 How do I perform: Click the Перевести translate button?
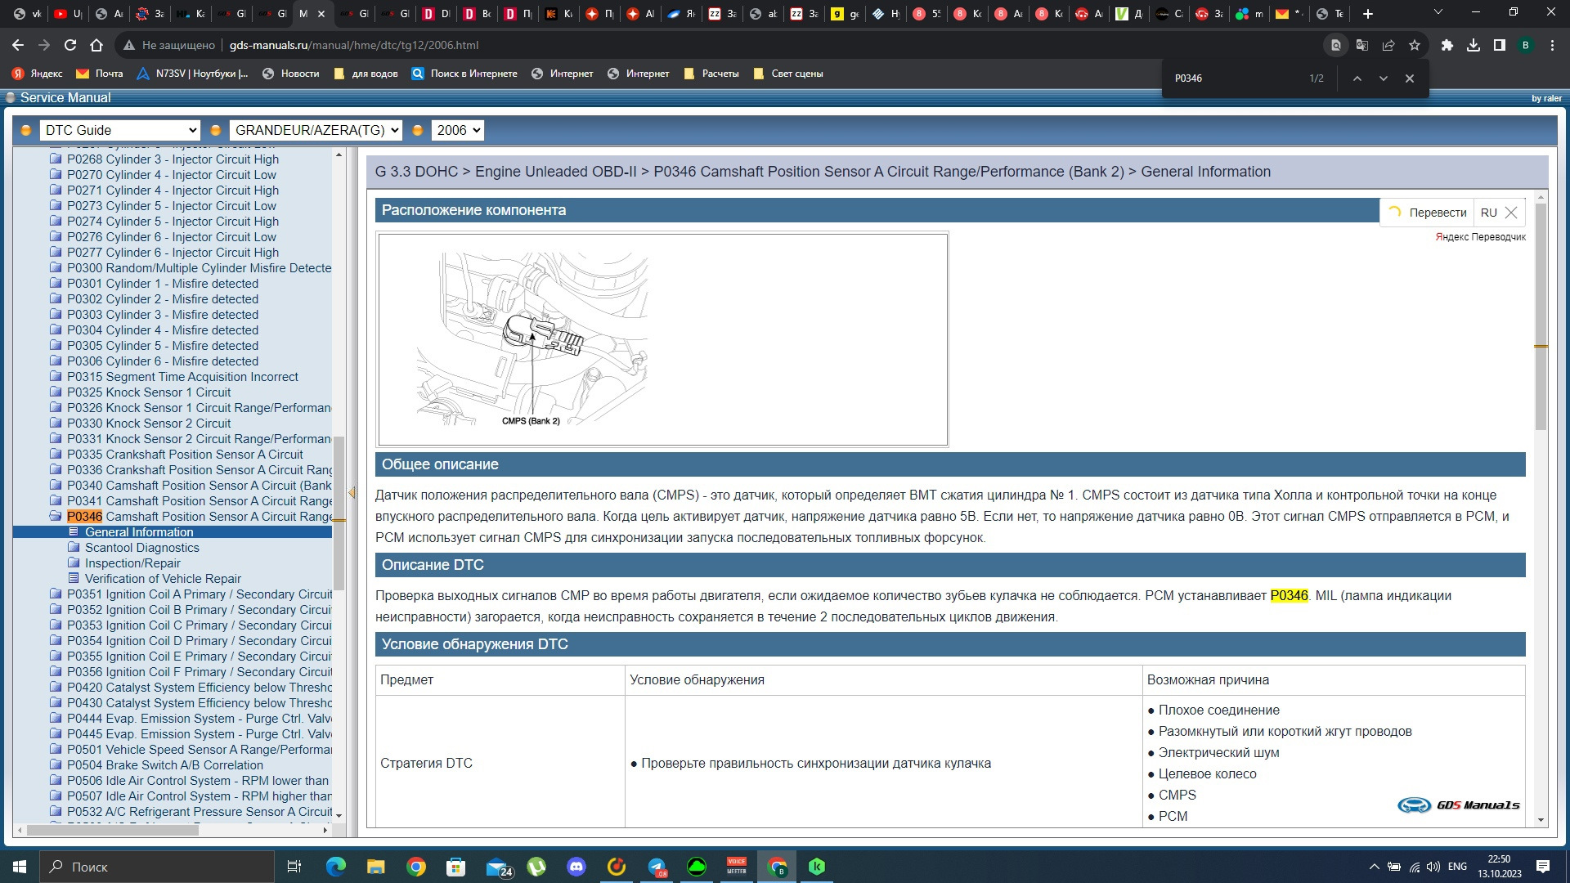pos(1437,213)
